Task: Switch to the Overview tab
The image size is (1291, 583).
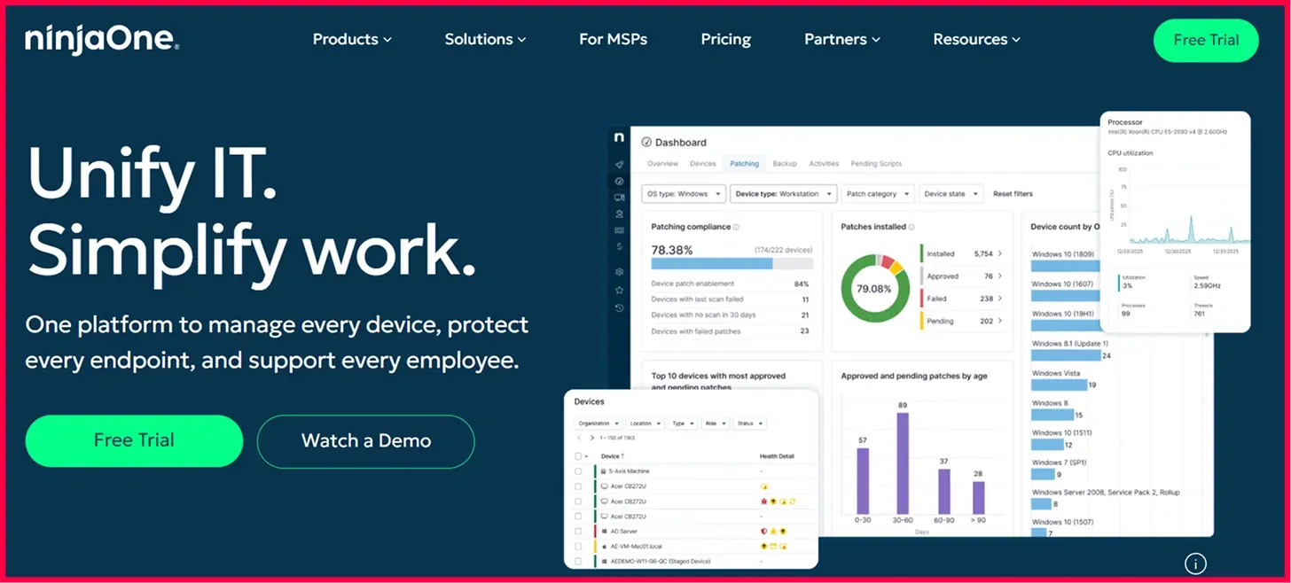Action: tap(662, 164)
